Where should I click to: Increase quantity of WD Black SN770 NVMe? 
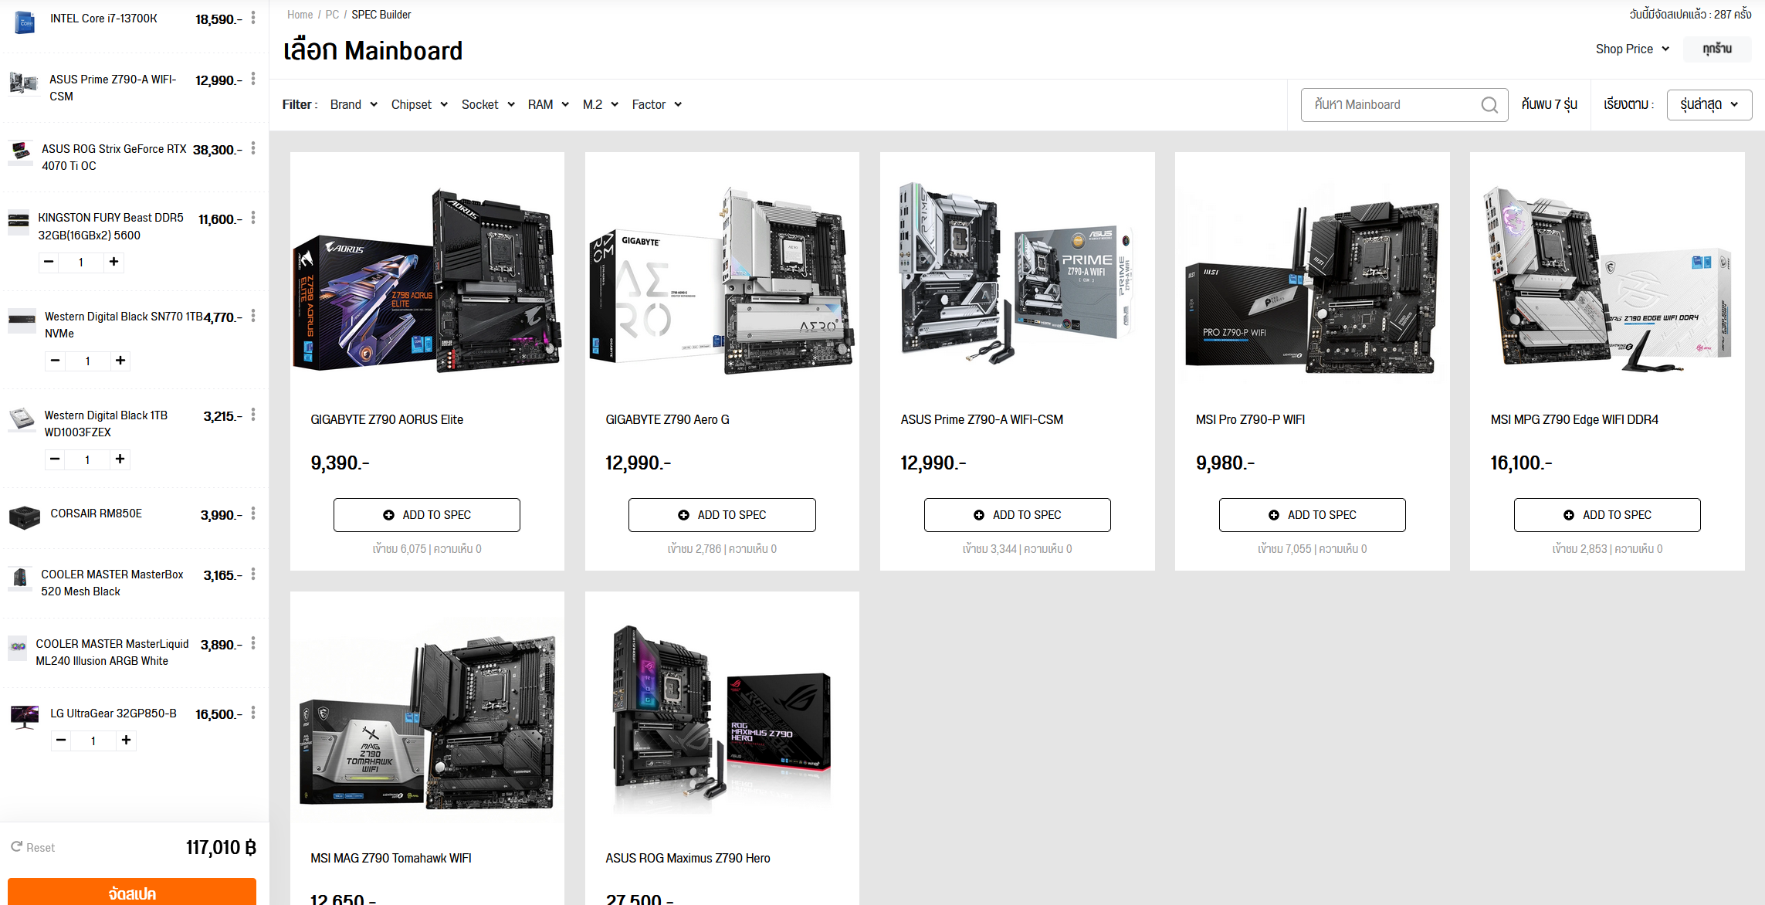click(120, 361)
